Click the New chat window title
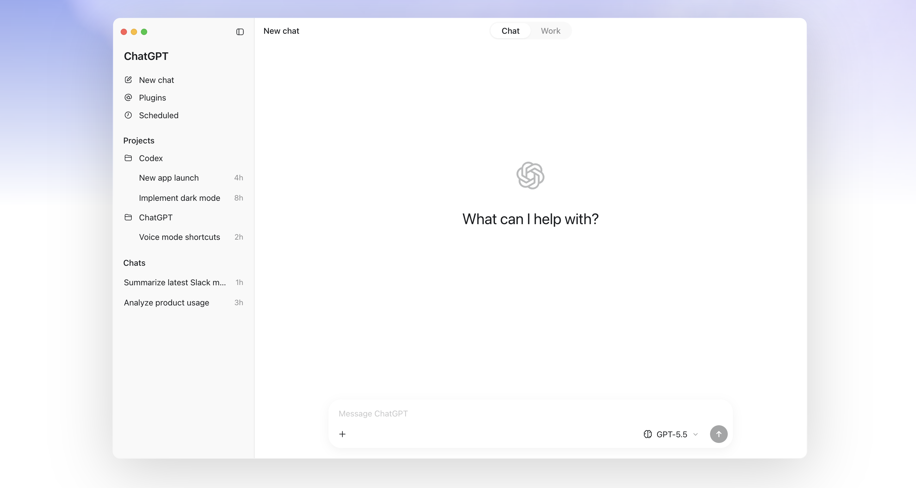 pos(281,31)
